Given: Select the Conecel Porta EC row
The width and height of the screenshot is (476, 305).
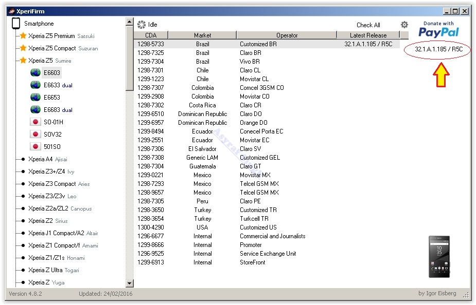Looking at the screenshot, I should 267,131.
